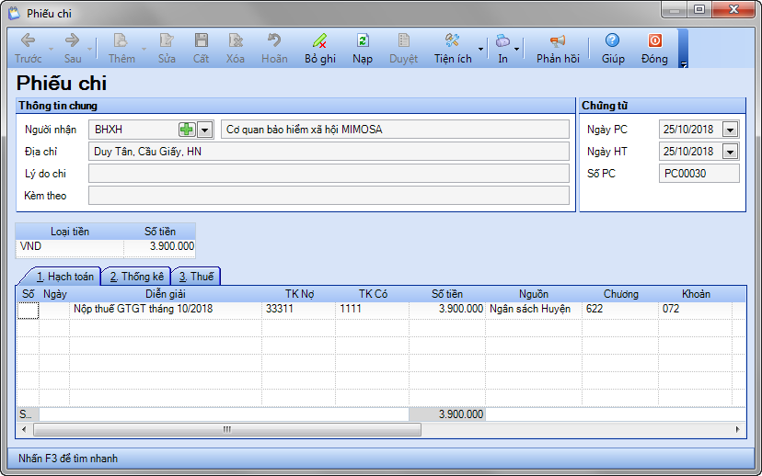Click the Ngày HT date field
762x476 pixels.
coord(690,152)
